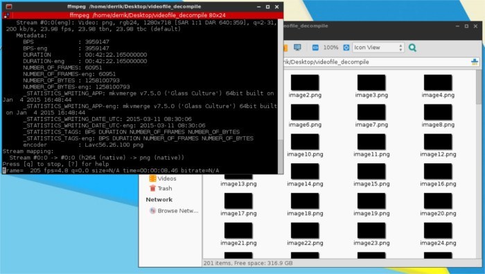485x274 pixels.
Task: Select image21.png thumbnail
Action: pyautogui.click(x=238, y=230)
